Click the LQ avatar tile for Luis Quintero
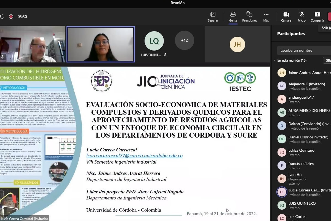 pos(154,41)
